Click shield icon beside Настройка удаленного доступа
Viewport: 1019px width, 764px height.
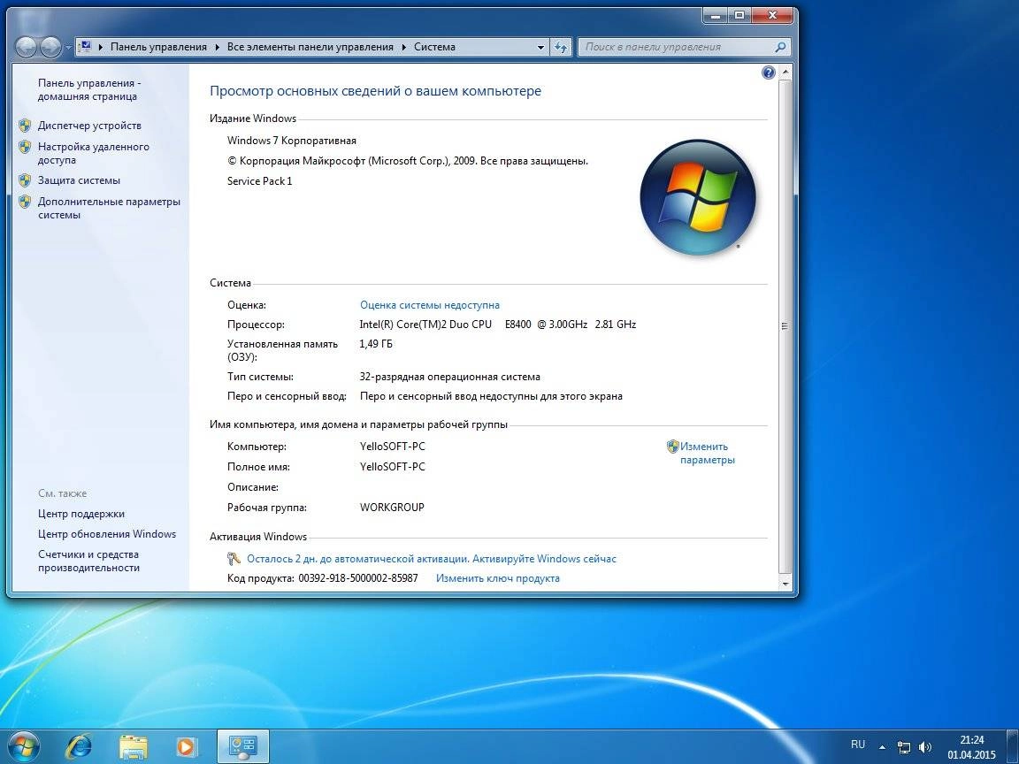pyautogui.click(x=25, y=147)
